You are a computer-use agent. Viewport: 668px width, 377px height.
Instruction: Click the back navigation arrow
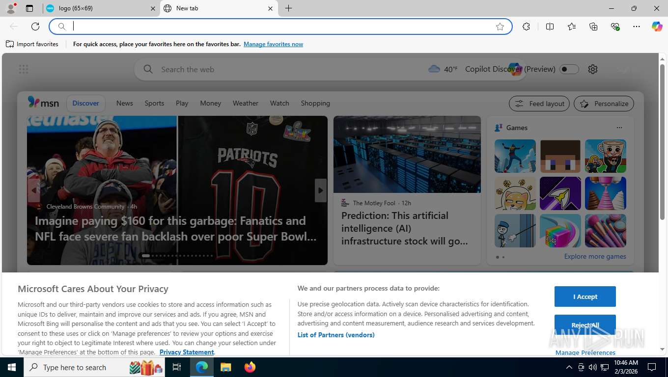pyautogui.click(x=14, y=27)
